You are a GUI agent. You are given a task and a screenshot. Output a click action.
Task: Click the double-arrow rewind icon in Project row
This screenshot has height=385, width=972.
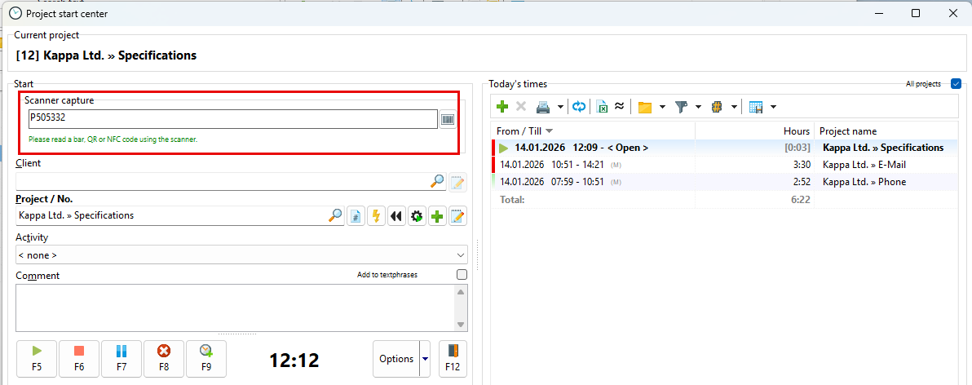pos(396,216)
